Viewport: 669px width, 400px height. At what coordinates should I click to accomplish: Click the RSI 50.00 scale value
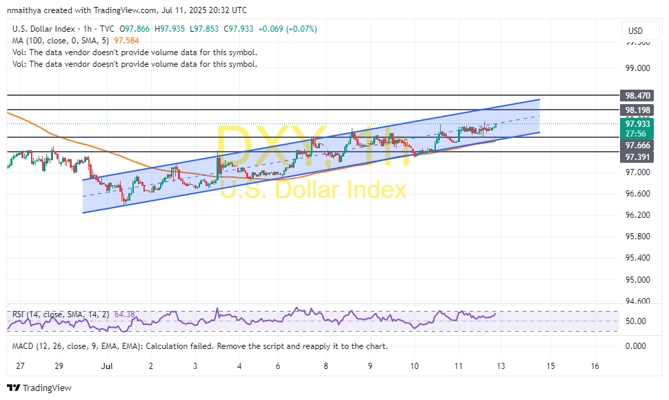636,321
